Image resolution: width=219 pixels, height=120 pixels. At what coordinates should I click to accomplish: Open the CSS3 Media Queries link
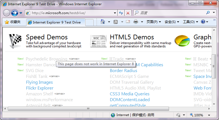pyautogui.click(x=130, y=94)
